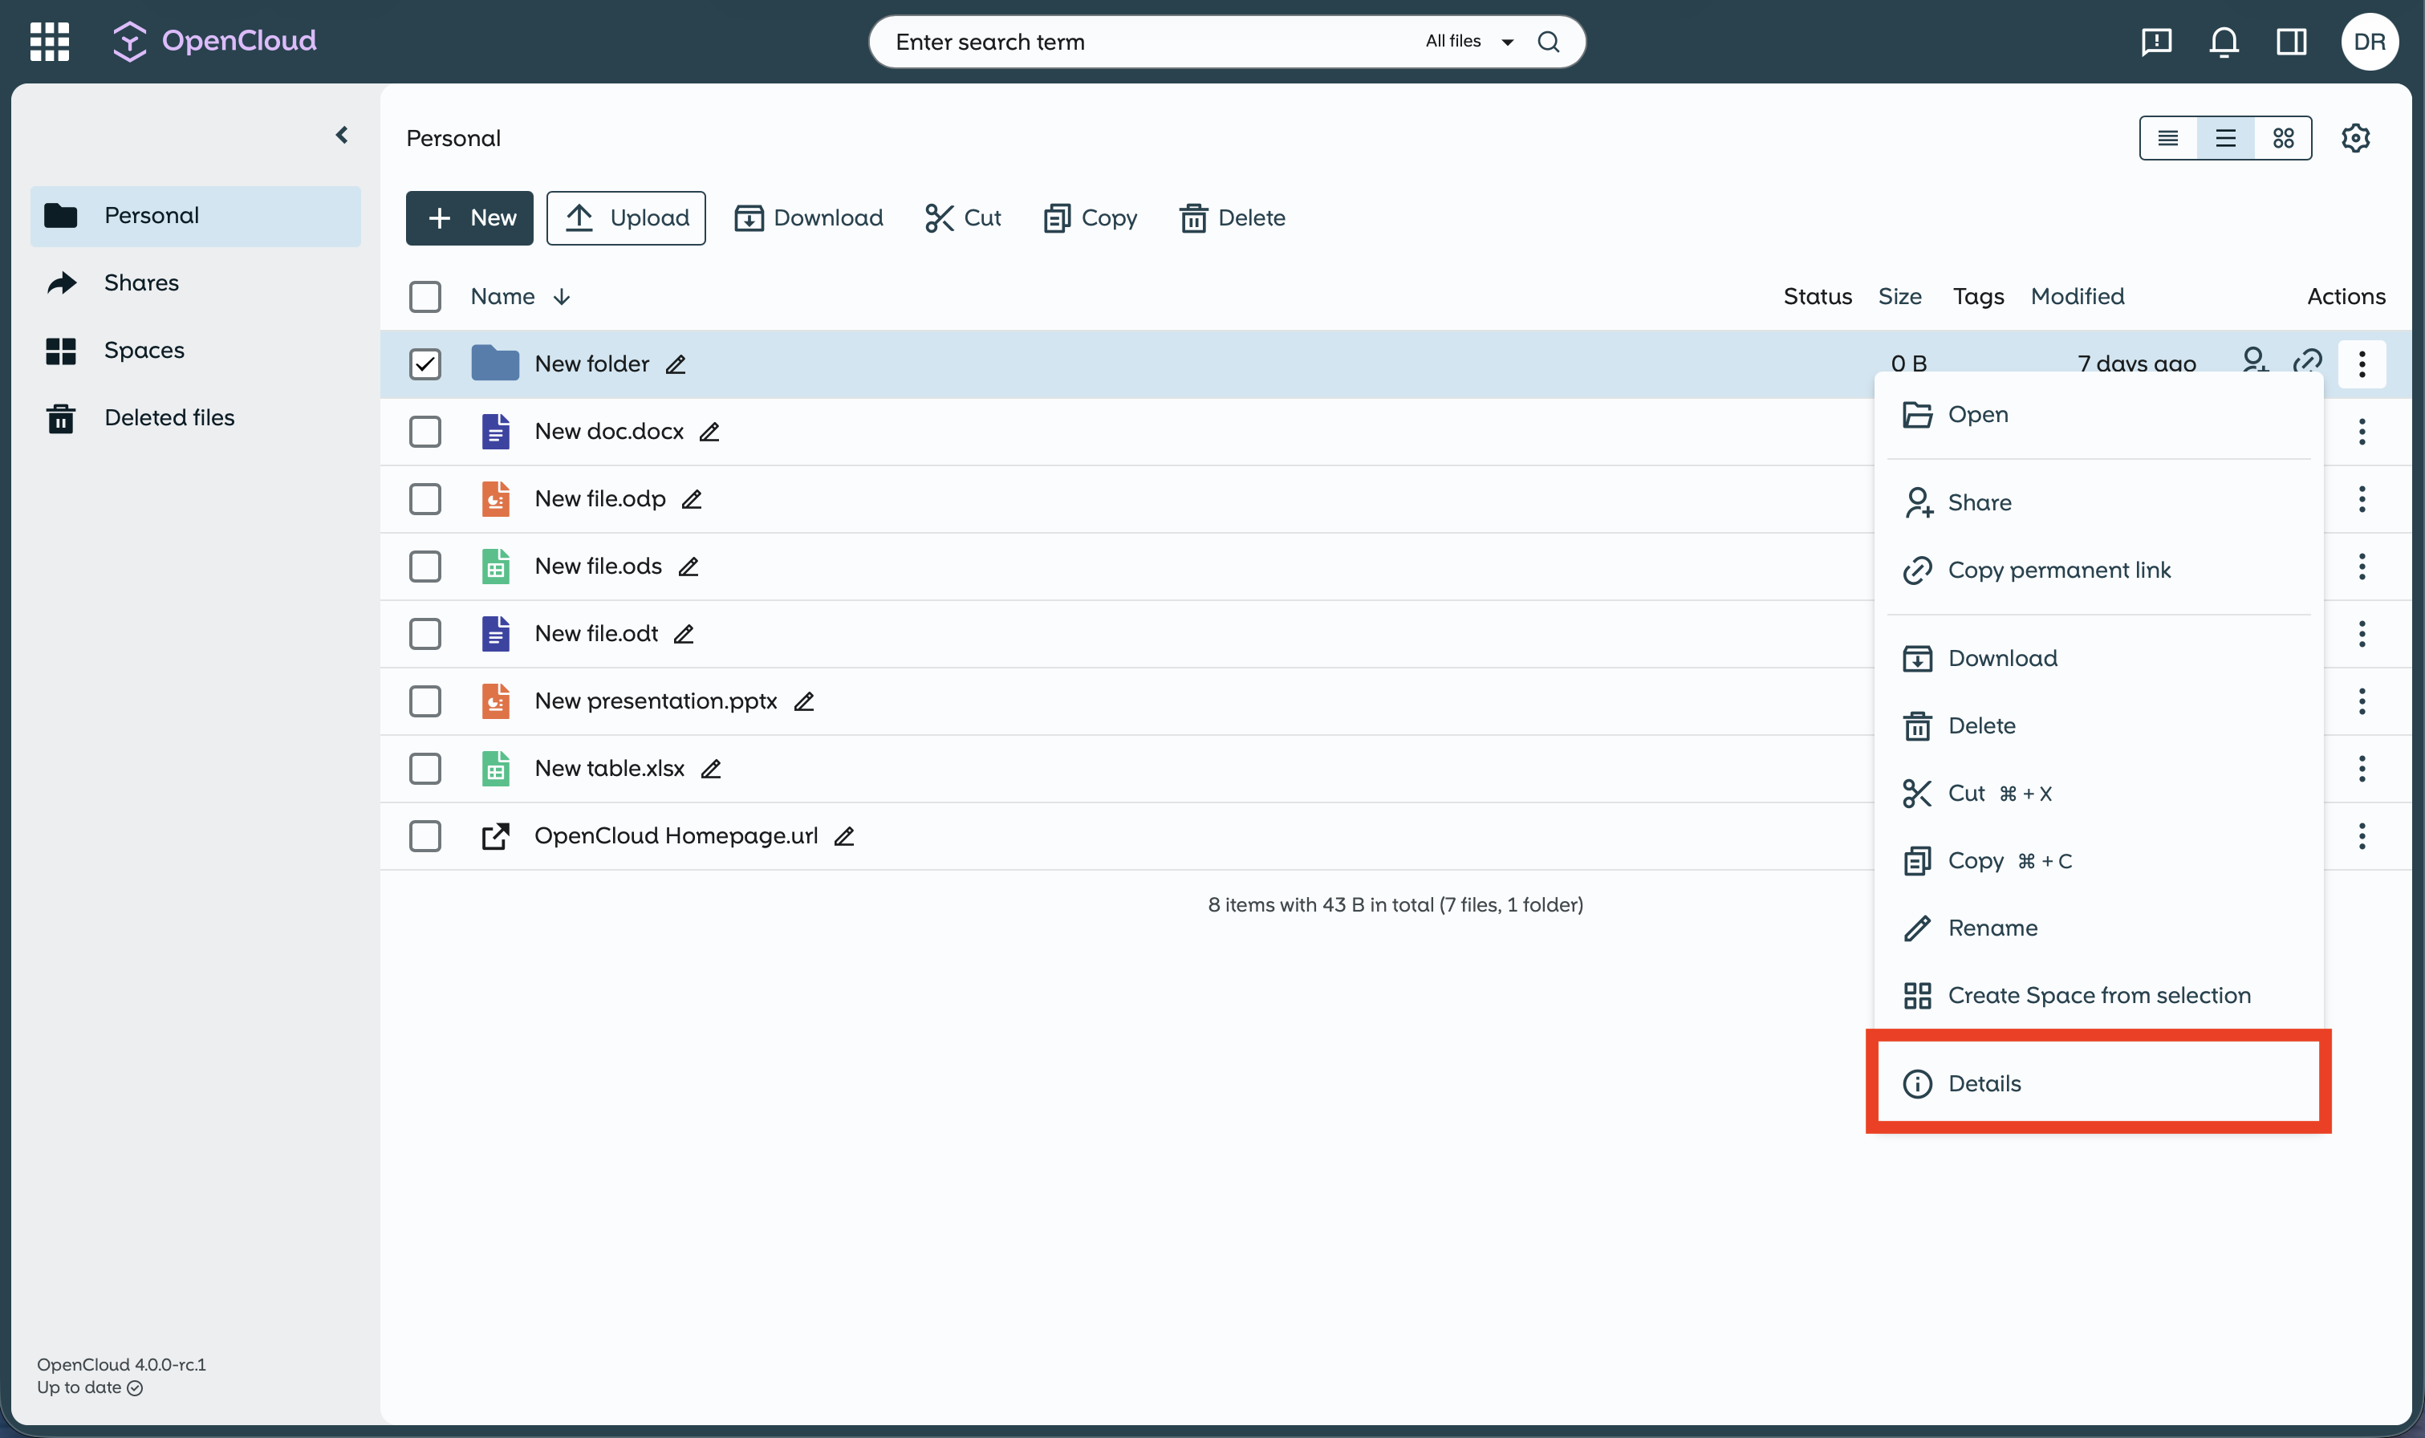
Task: Click the Upload button
Action: 626,218
